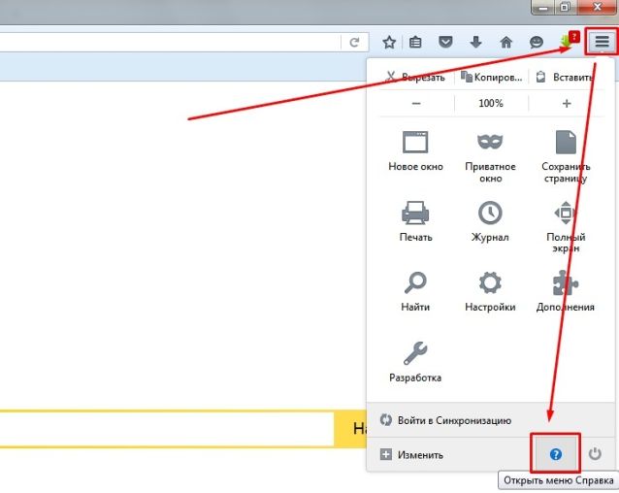Click the Save Page icon
Image resolution: width=619 pixels, height=493 pixels.
(x=566, y=145)
